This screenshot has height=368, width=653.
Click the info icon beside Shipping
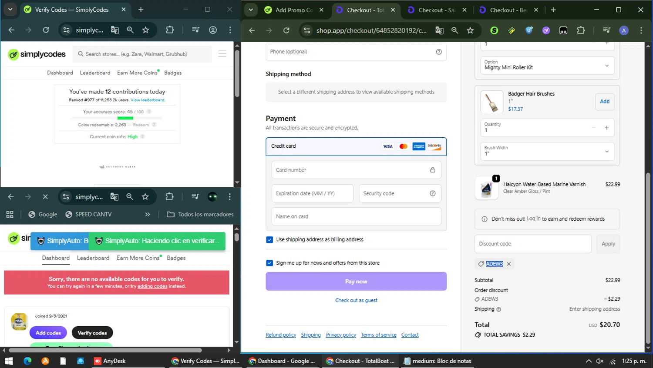499,309
